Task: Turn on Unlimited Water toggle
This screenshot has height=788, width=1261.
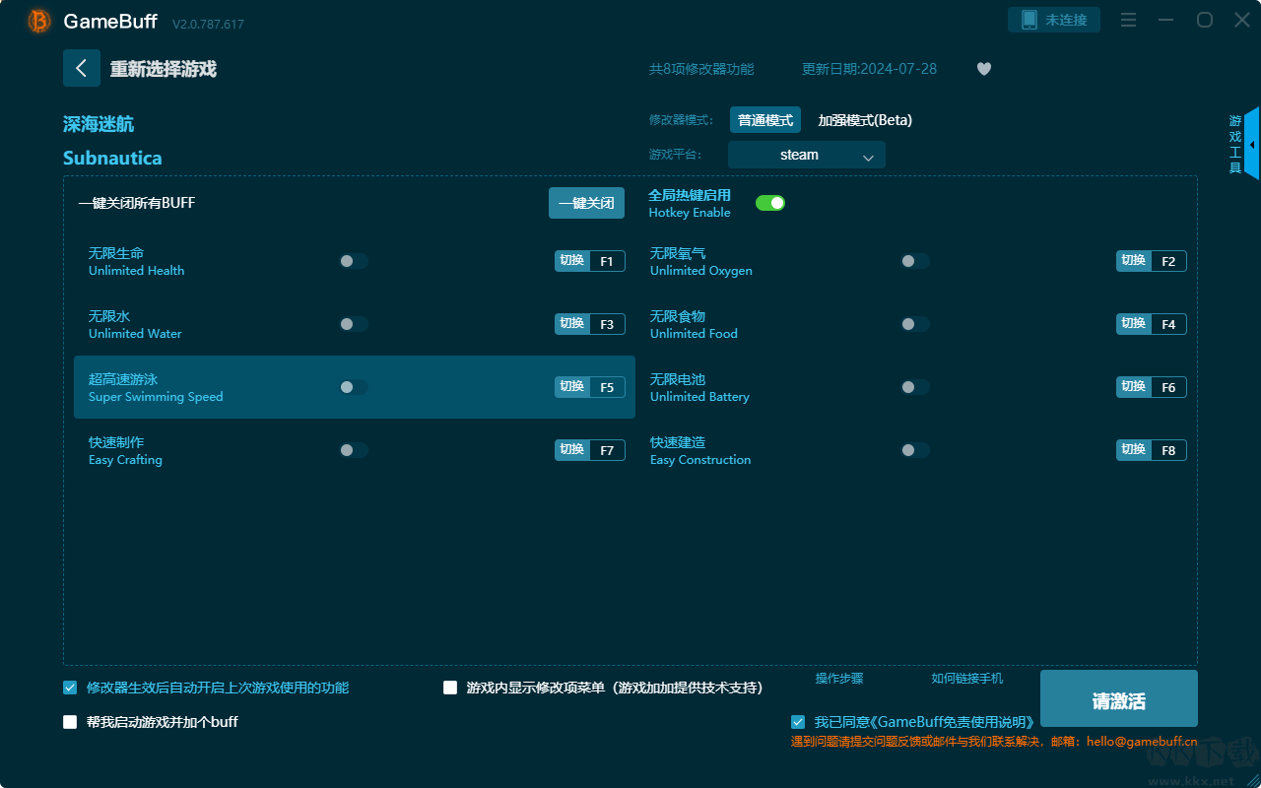Action: click(x=354, y=324)
